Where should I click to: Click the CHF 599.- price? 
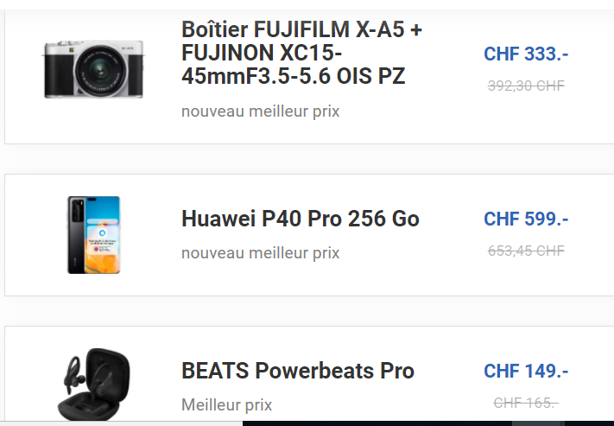(x=526, y=219)
